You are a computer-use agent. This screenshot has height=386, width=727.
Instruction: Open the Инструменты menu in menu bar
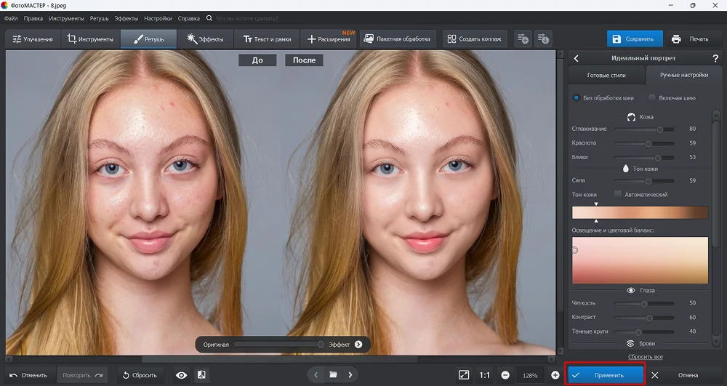66,18
